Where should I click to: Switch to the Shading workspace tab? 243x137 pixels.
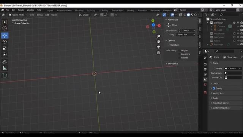[x=131, y=10]
